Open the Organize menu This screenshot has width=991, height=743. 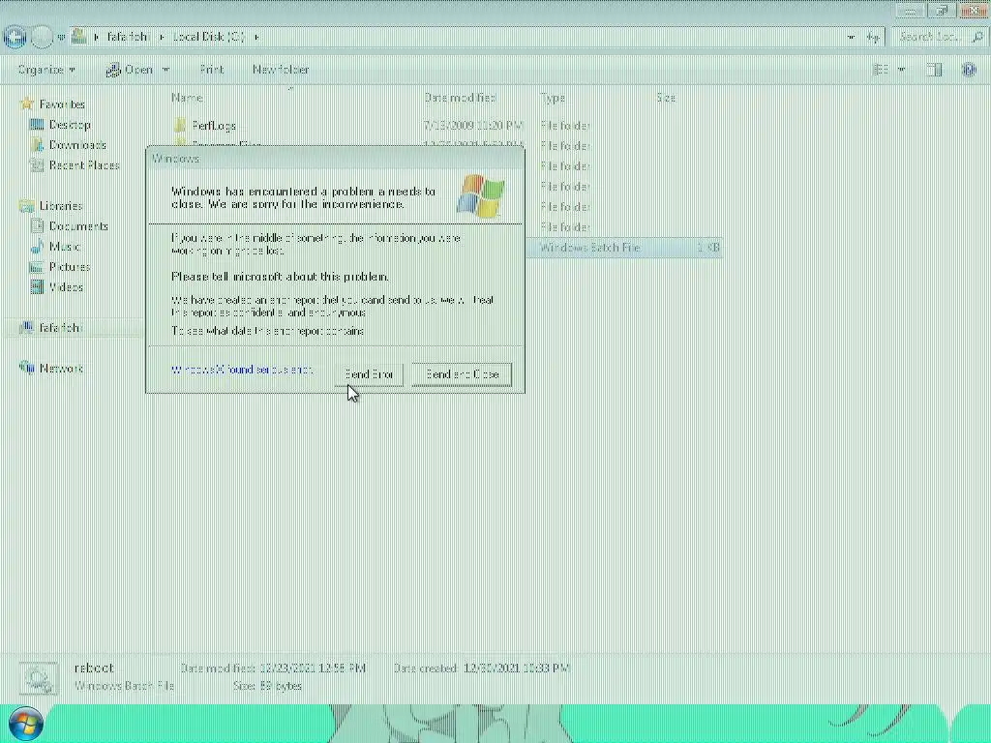pyautogui.click(x=46, y=70)
